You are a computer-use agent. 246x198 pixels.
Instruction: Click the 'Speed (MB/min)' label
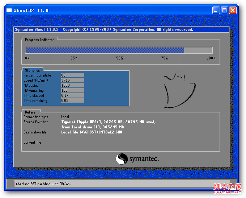[x=36, y=81]
